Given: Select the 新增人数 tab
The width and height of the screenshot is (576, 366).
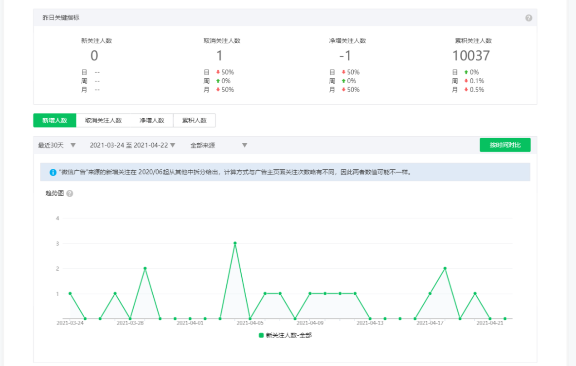Looking at the screenshot, I should (54, 121).
